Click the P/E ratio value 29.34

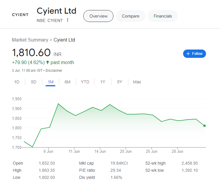point(116,171)
